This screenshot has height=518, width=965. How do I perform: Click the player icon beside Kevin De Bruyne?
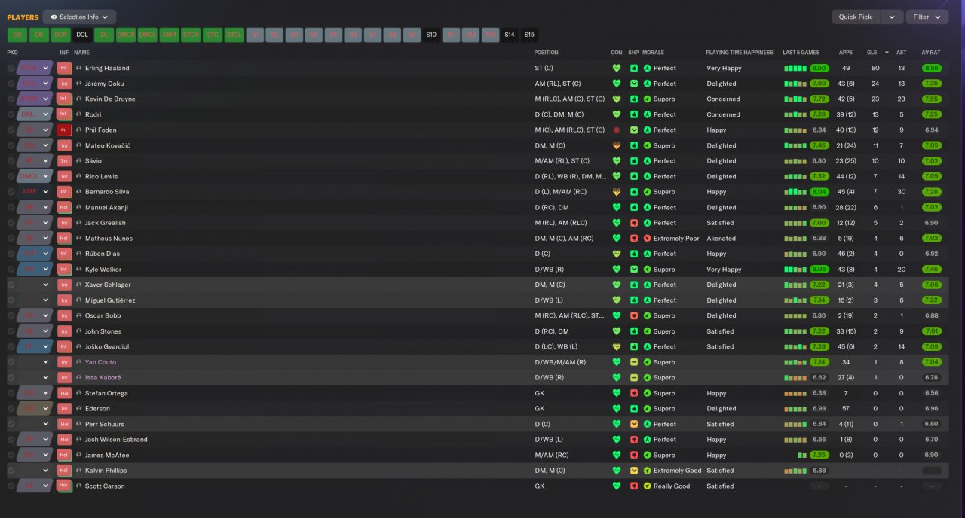(x=78, y=99)
